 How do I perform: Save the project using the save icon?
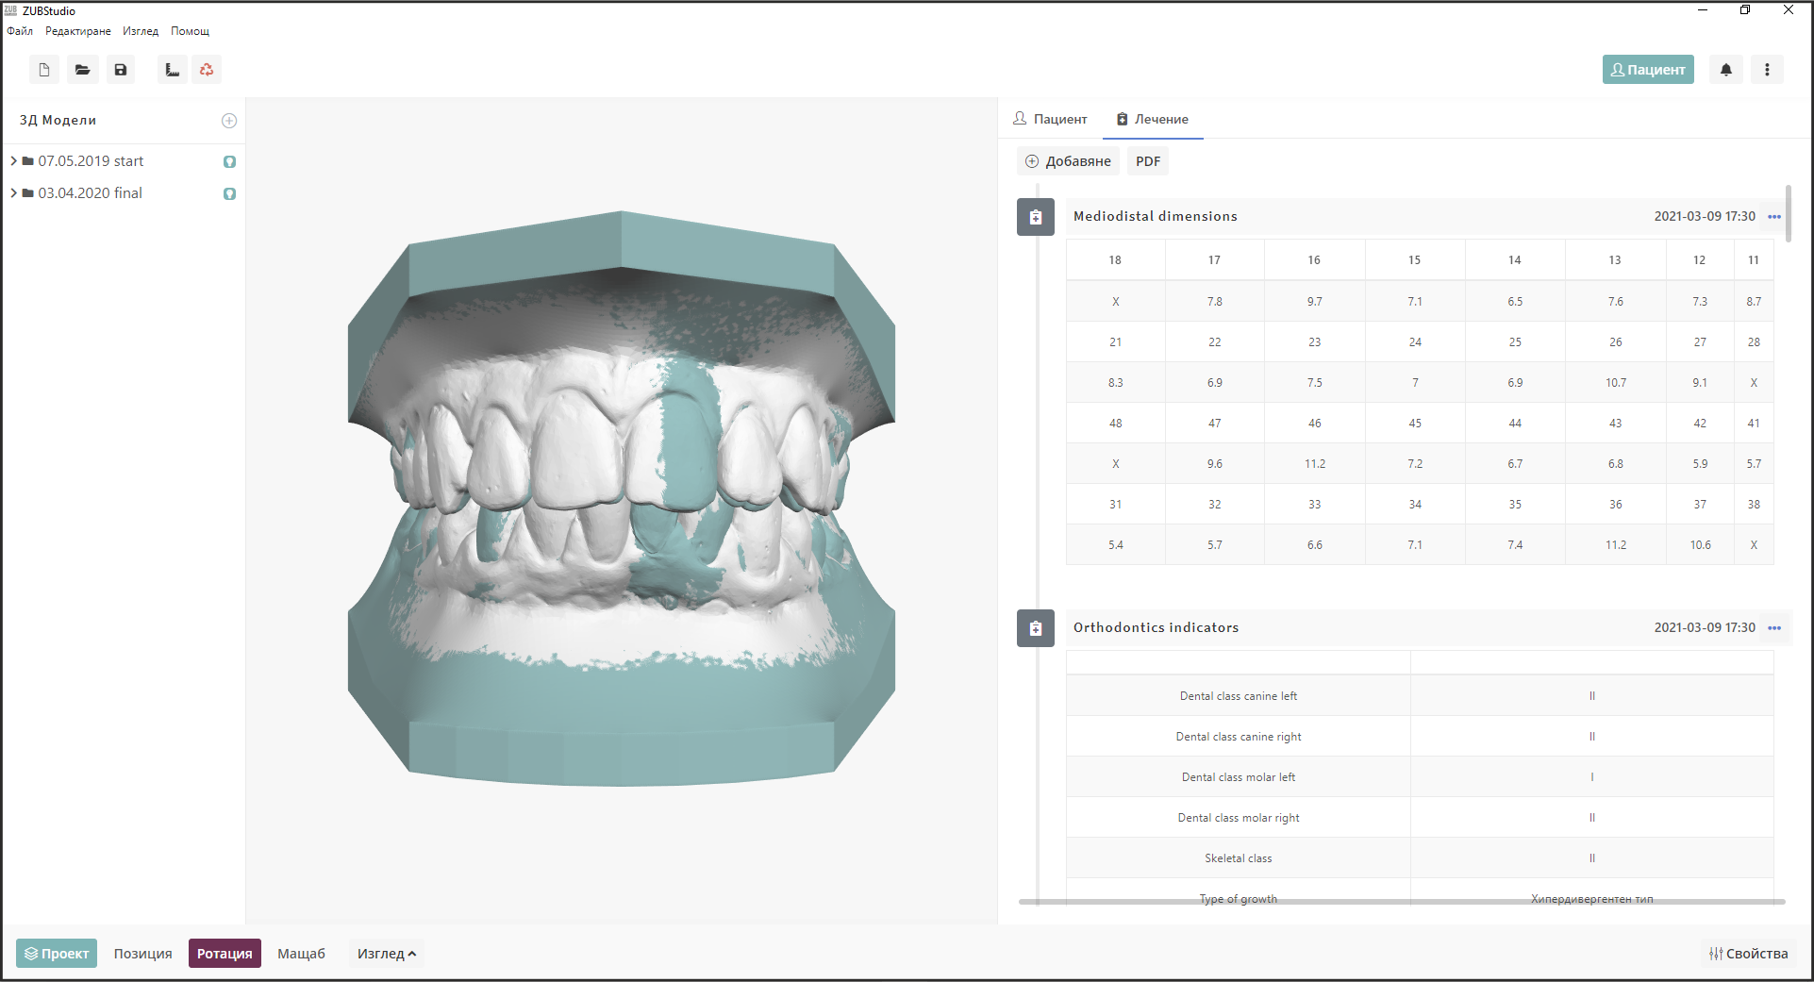point(120,69)
